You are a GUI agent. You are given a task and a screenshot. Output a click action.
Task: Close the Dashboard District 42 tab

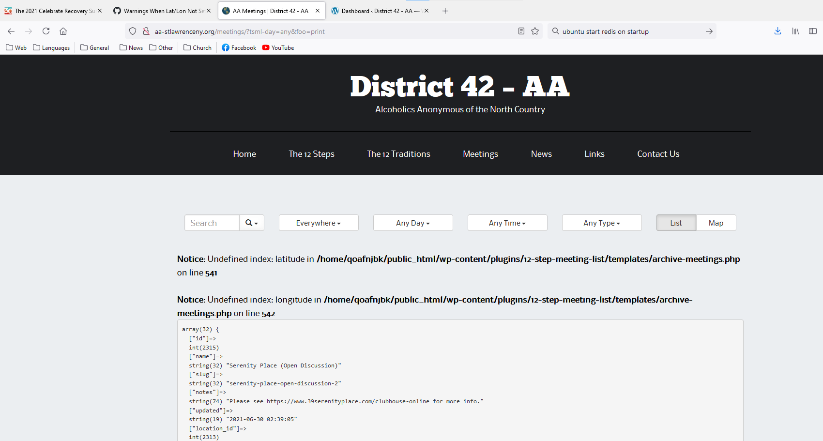coord(427,11)
